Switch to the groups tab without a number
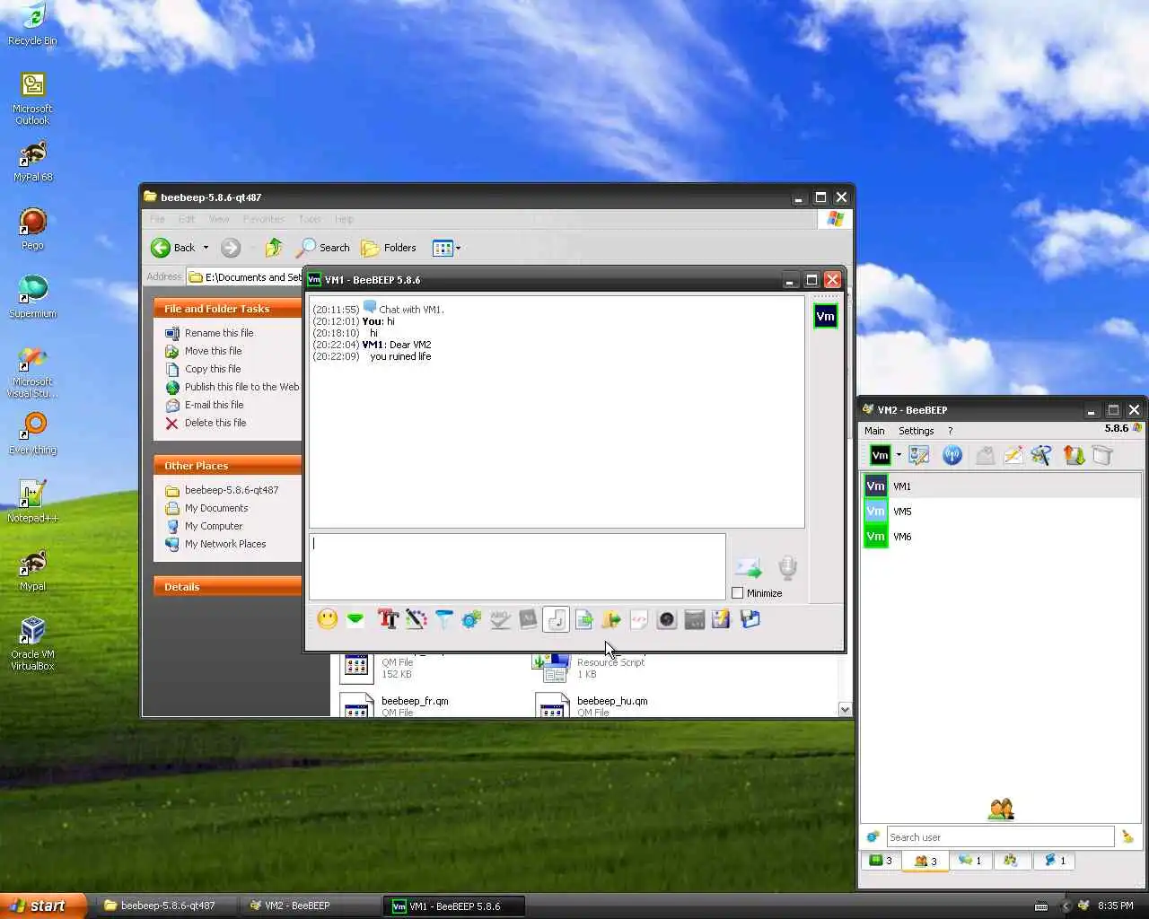Screen dimensions: 1149x919 (x=1011, y=861)
